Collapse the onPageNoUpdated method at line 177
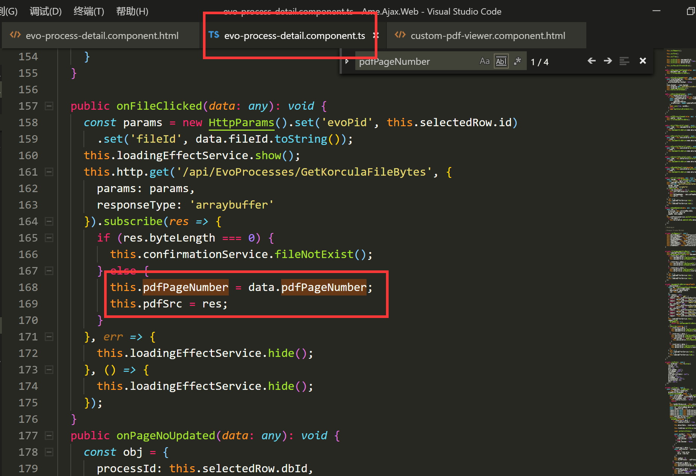696x476 pixels. [x=49, y=436]
